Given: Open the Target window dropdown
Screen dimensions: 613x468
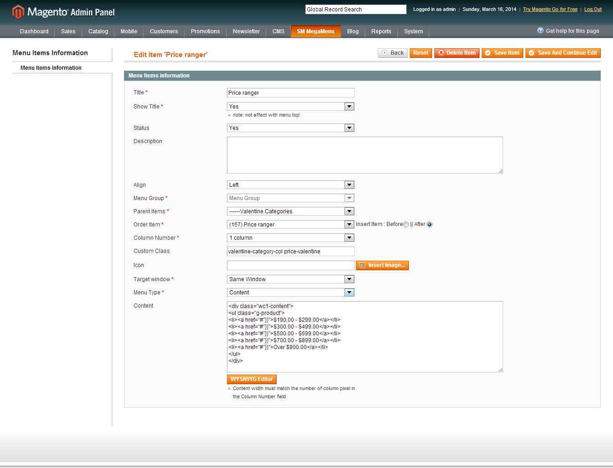Looking at the screenshot, I should coord(291,279).
